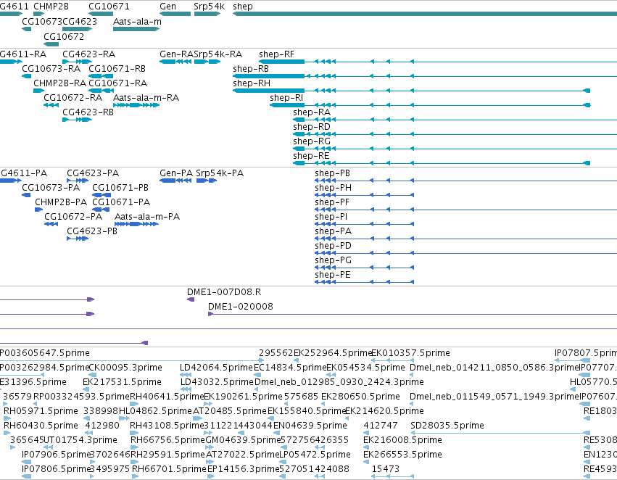The width and height of the screenshot is (617, 480).
Task: Click CG10671-PA protein label
Action: pos(121,202)
